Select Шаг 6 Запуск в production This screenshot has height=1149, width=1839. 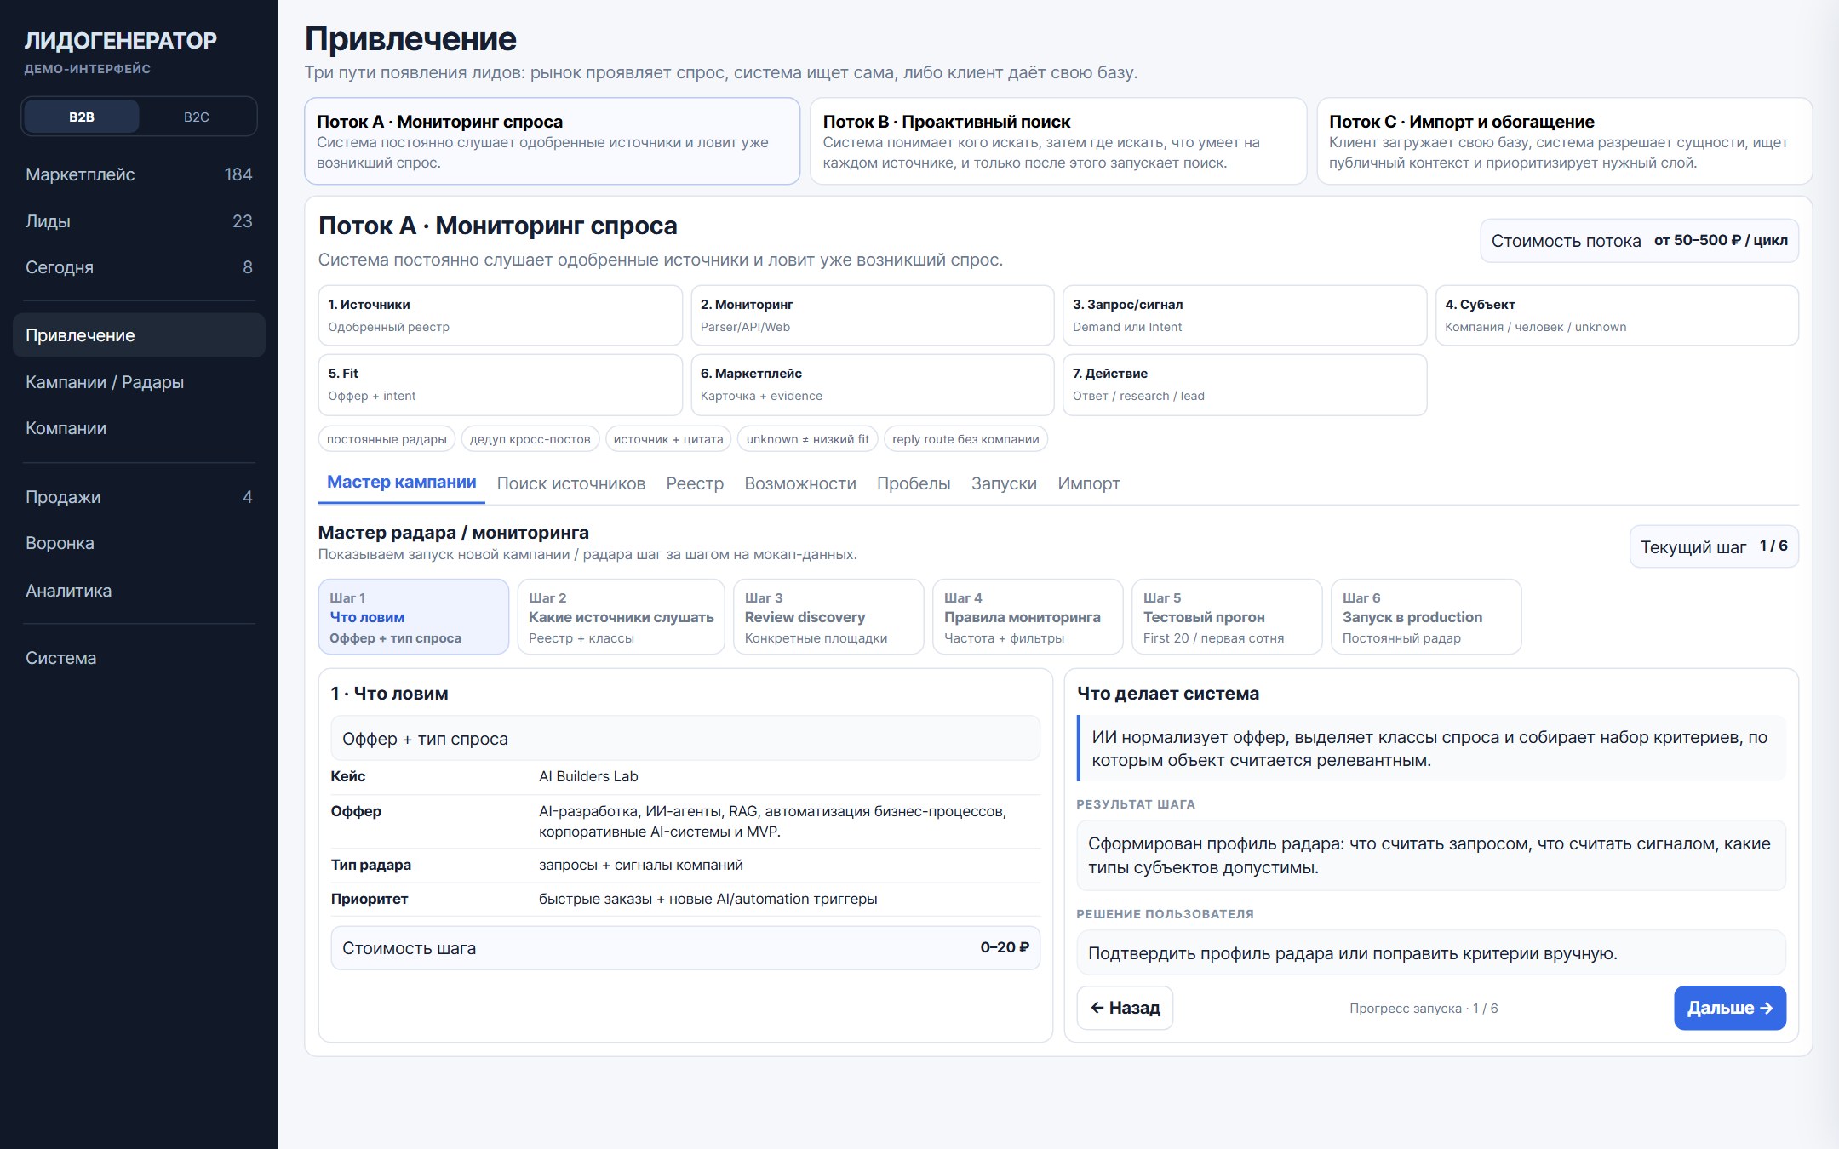[1426, 617]
